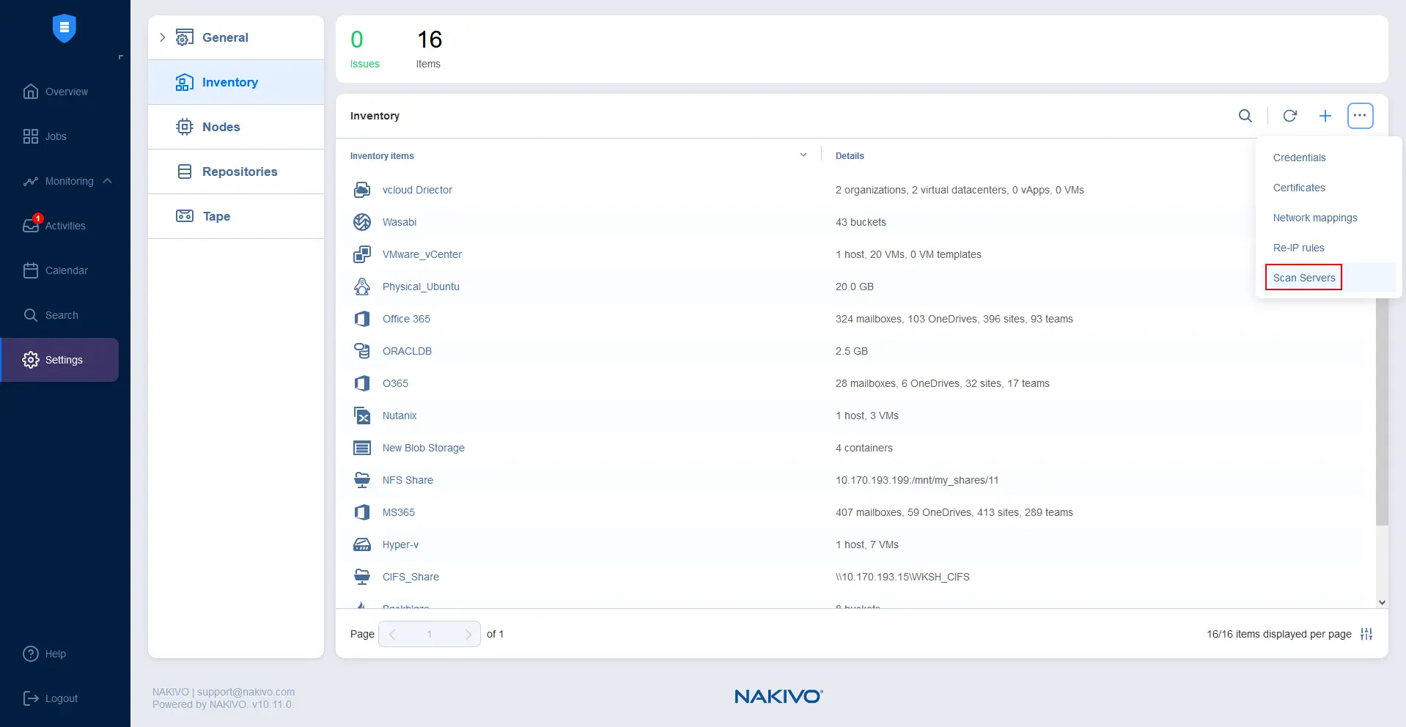Open table column settings icon near pagination
The image size is (1406, 727).
[x=1366, y=634]
